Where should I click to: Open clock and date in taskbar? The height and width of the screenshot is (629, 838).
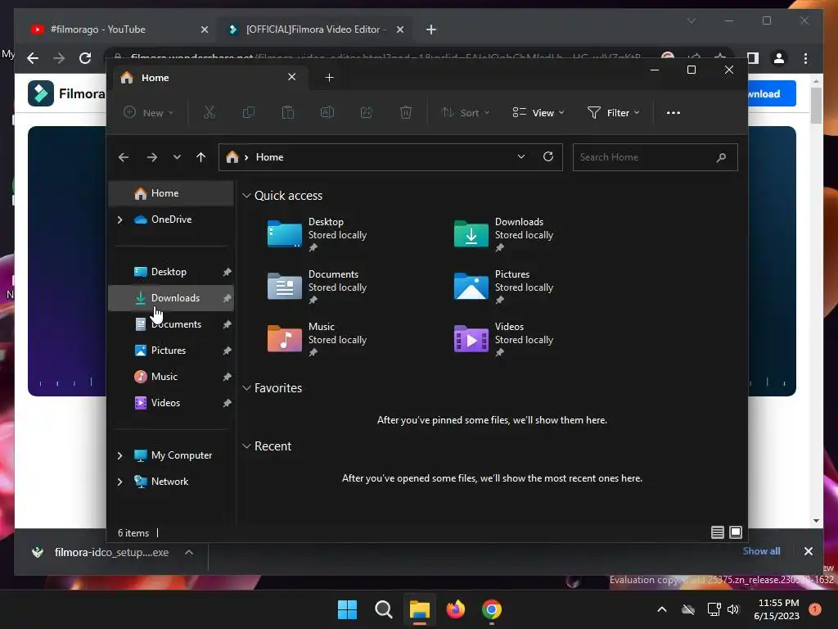pos(777,609)
